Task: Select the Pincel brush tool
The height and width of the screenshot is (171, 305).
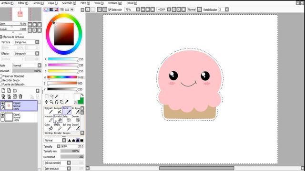Action: [67, 110]
